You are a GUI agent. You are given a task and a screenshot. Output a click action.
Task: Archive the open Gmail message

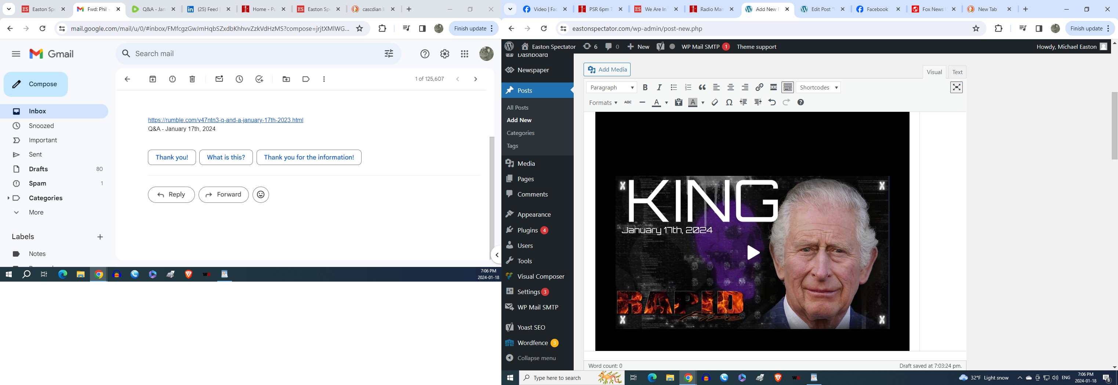[x=153, y=79]
